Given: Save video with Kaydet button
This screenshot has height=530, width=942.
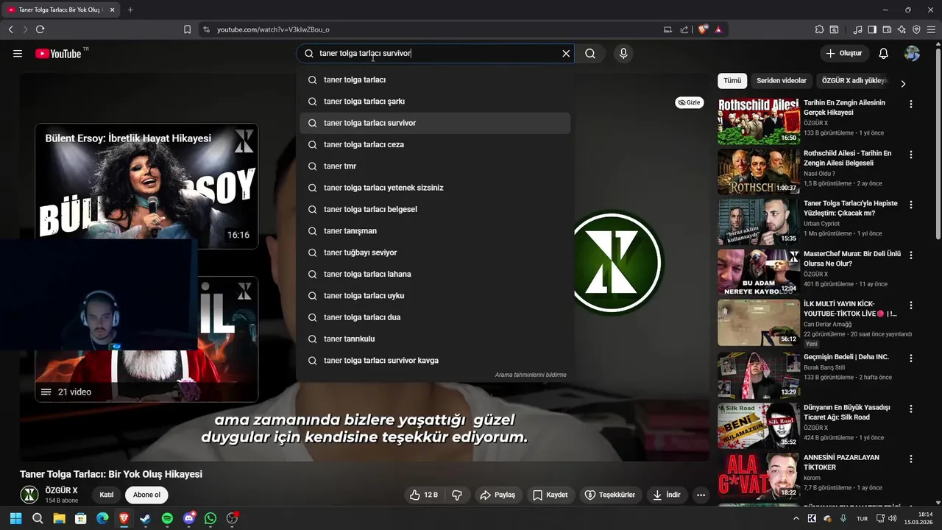Looking at the screenshot, I should [x=550, y=495].
